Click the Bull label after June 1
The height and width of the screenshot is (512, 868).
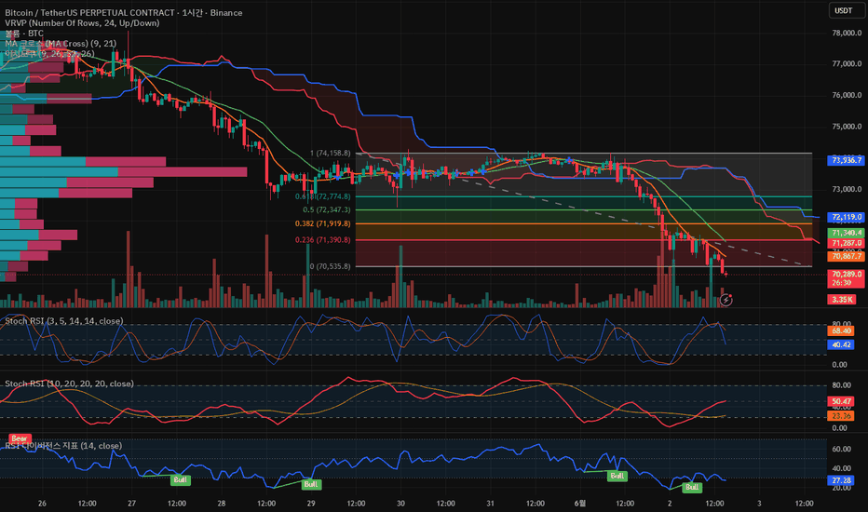point(617,476)
